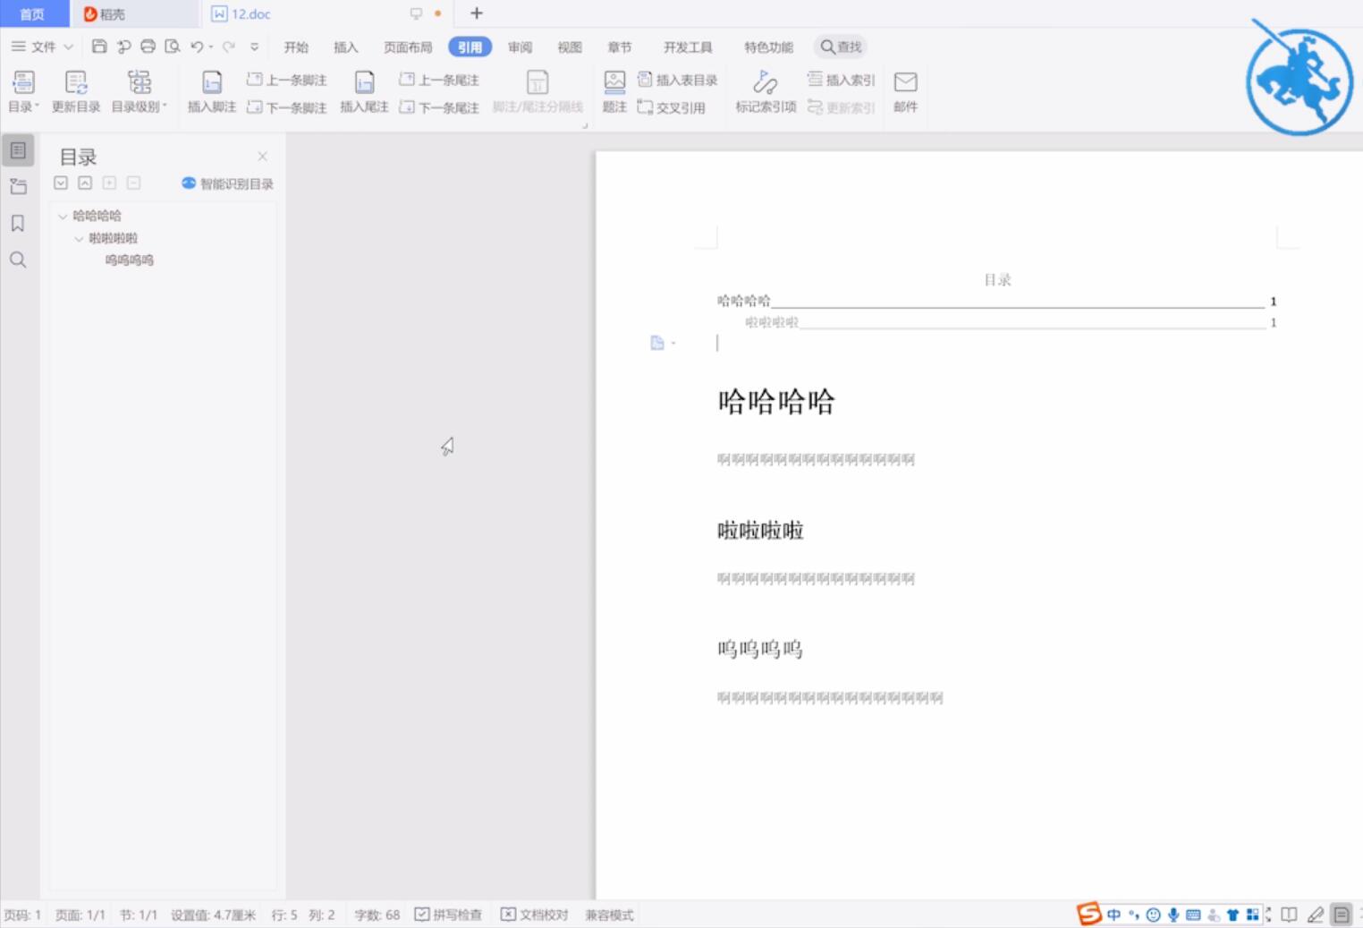Toggle 拼写检查 spell check in status bar

(x=448, y=915)
